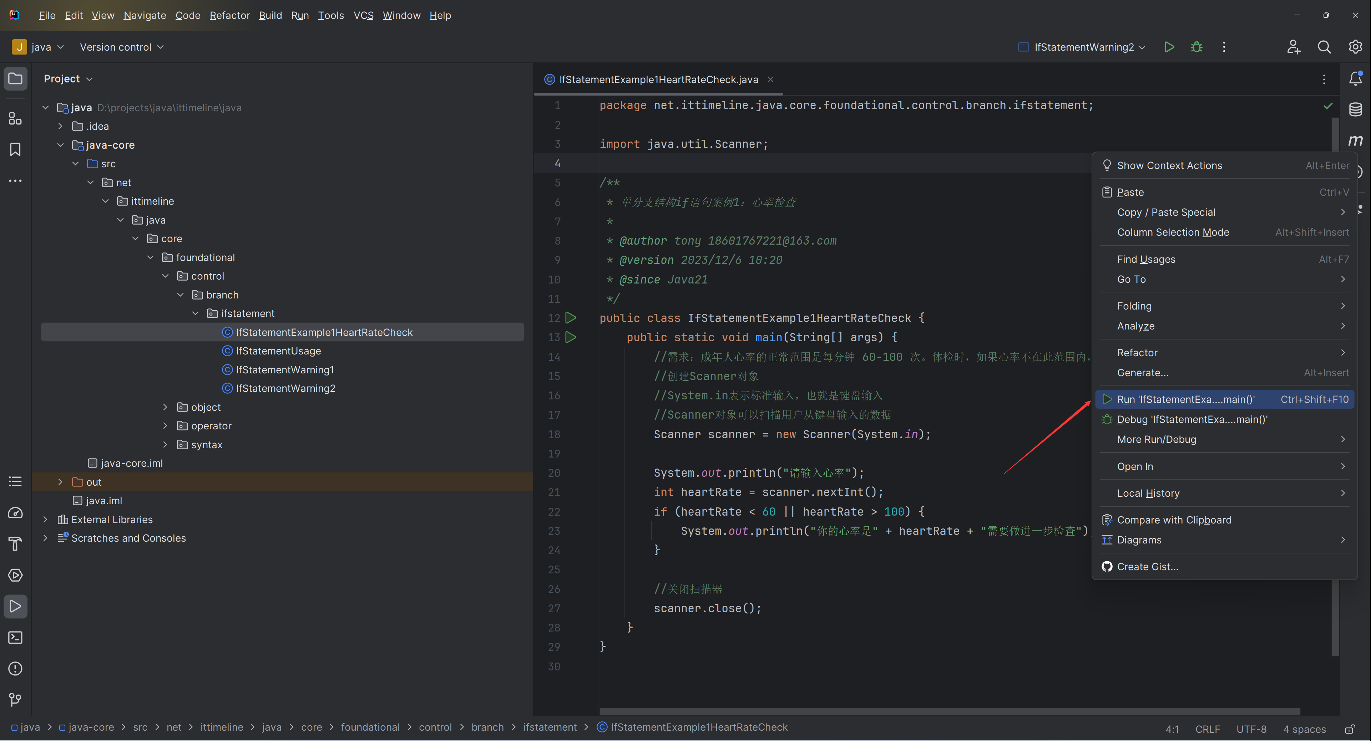Open the Build hammer tool window

pyautogui.click(x=15, y=544)
